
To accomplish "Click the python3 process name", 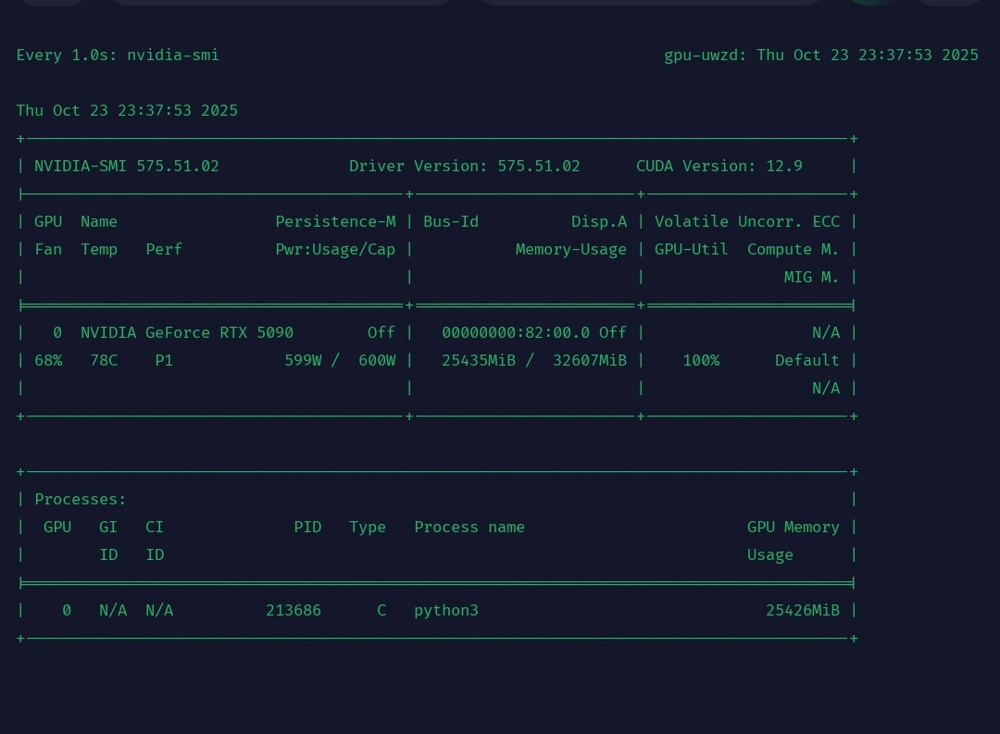I will coord(446,611).
